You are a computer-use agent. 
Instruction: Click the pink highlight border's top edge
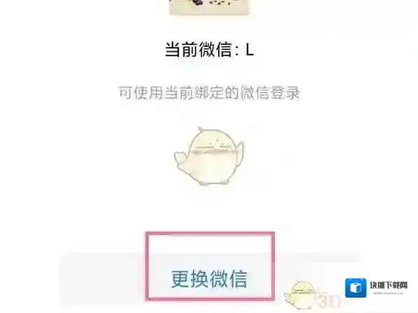click(x=210, y=234)
